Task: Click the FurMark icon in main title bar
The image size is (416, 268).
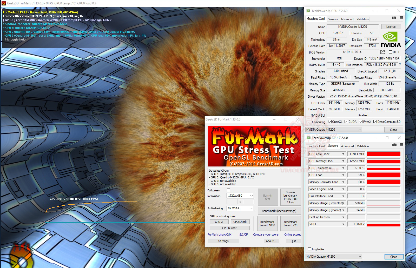Action: pos(3,3)
